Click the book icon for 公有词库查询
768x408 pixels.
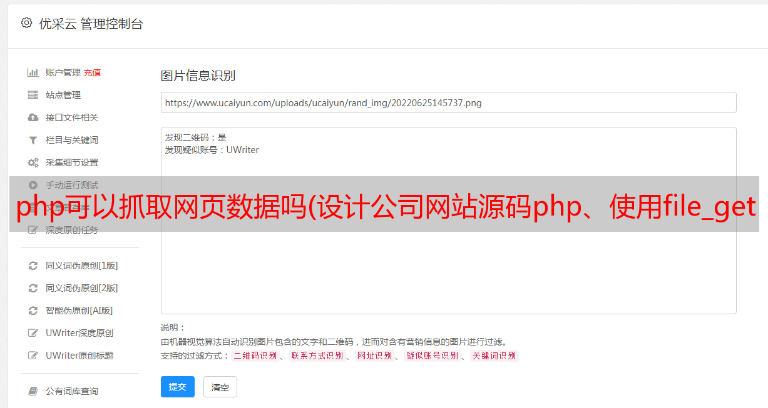click(x=33, y=391)
